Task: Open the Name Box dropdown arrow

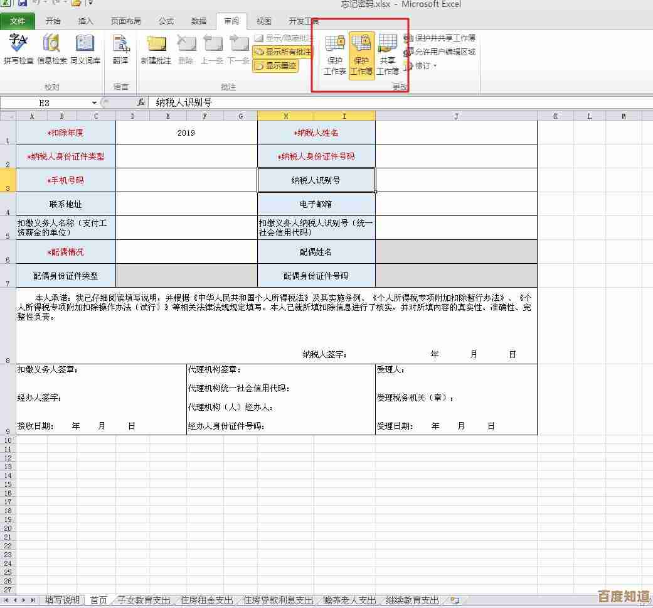Action: 94,103
